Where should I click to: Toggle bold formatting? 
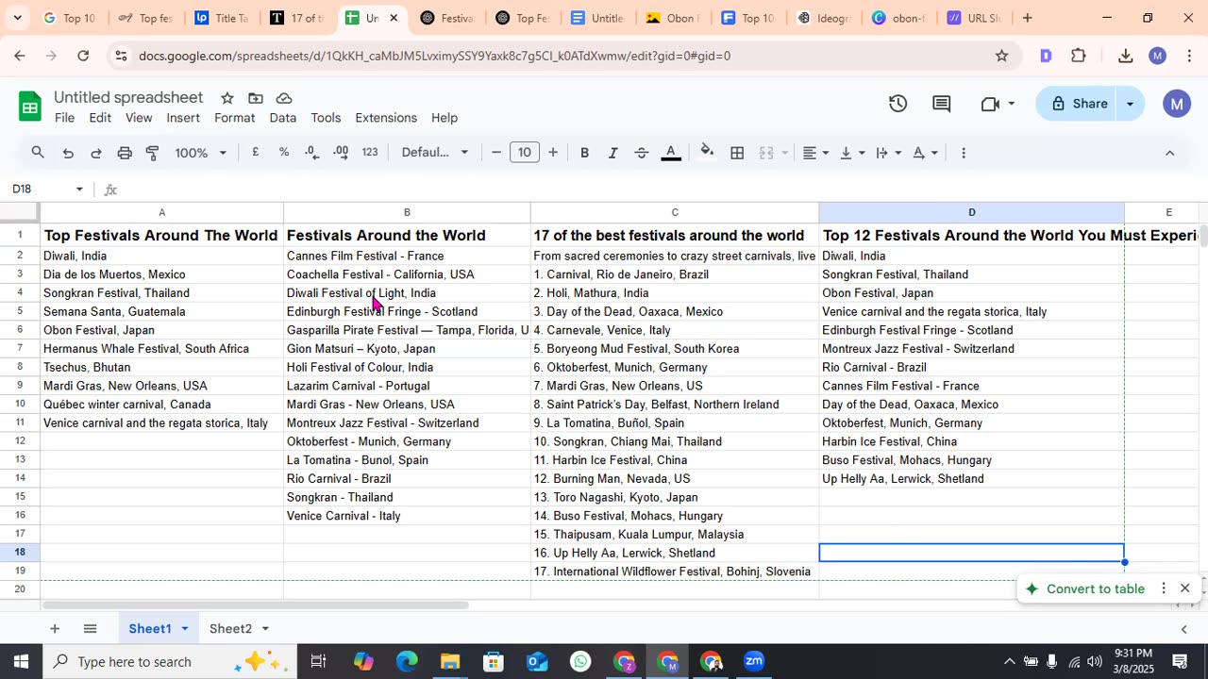click(x=584, y=153)
